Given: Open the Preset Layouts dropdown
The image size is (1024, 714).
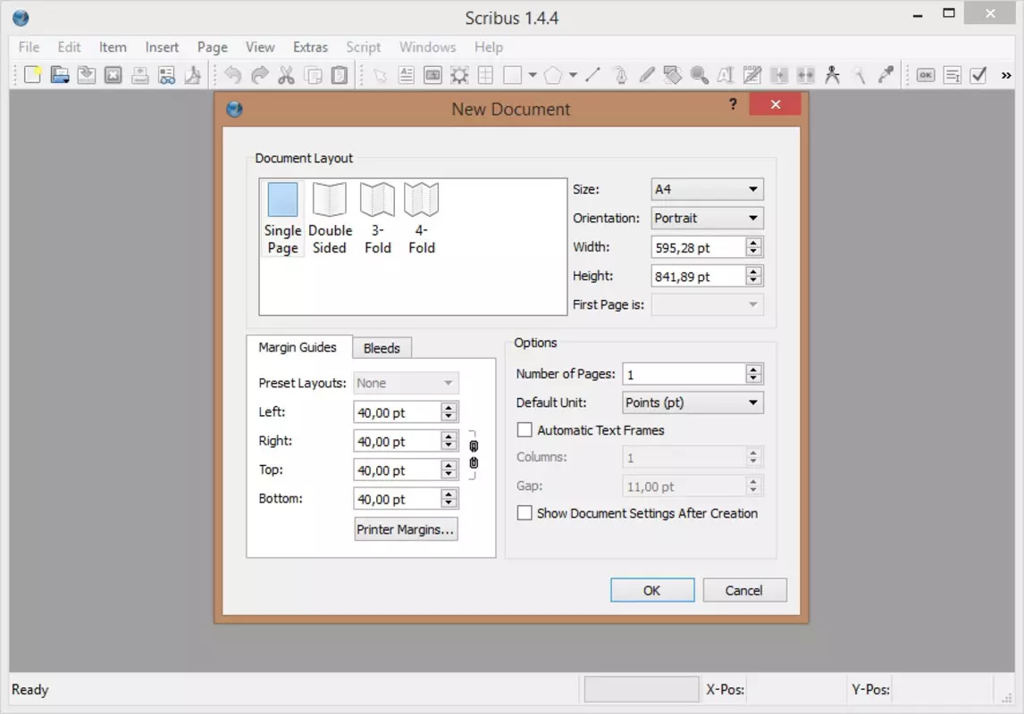Looking at the screenshot, I should click(x=406, y=383).
